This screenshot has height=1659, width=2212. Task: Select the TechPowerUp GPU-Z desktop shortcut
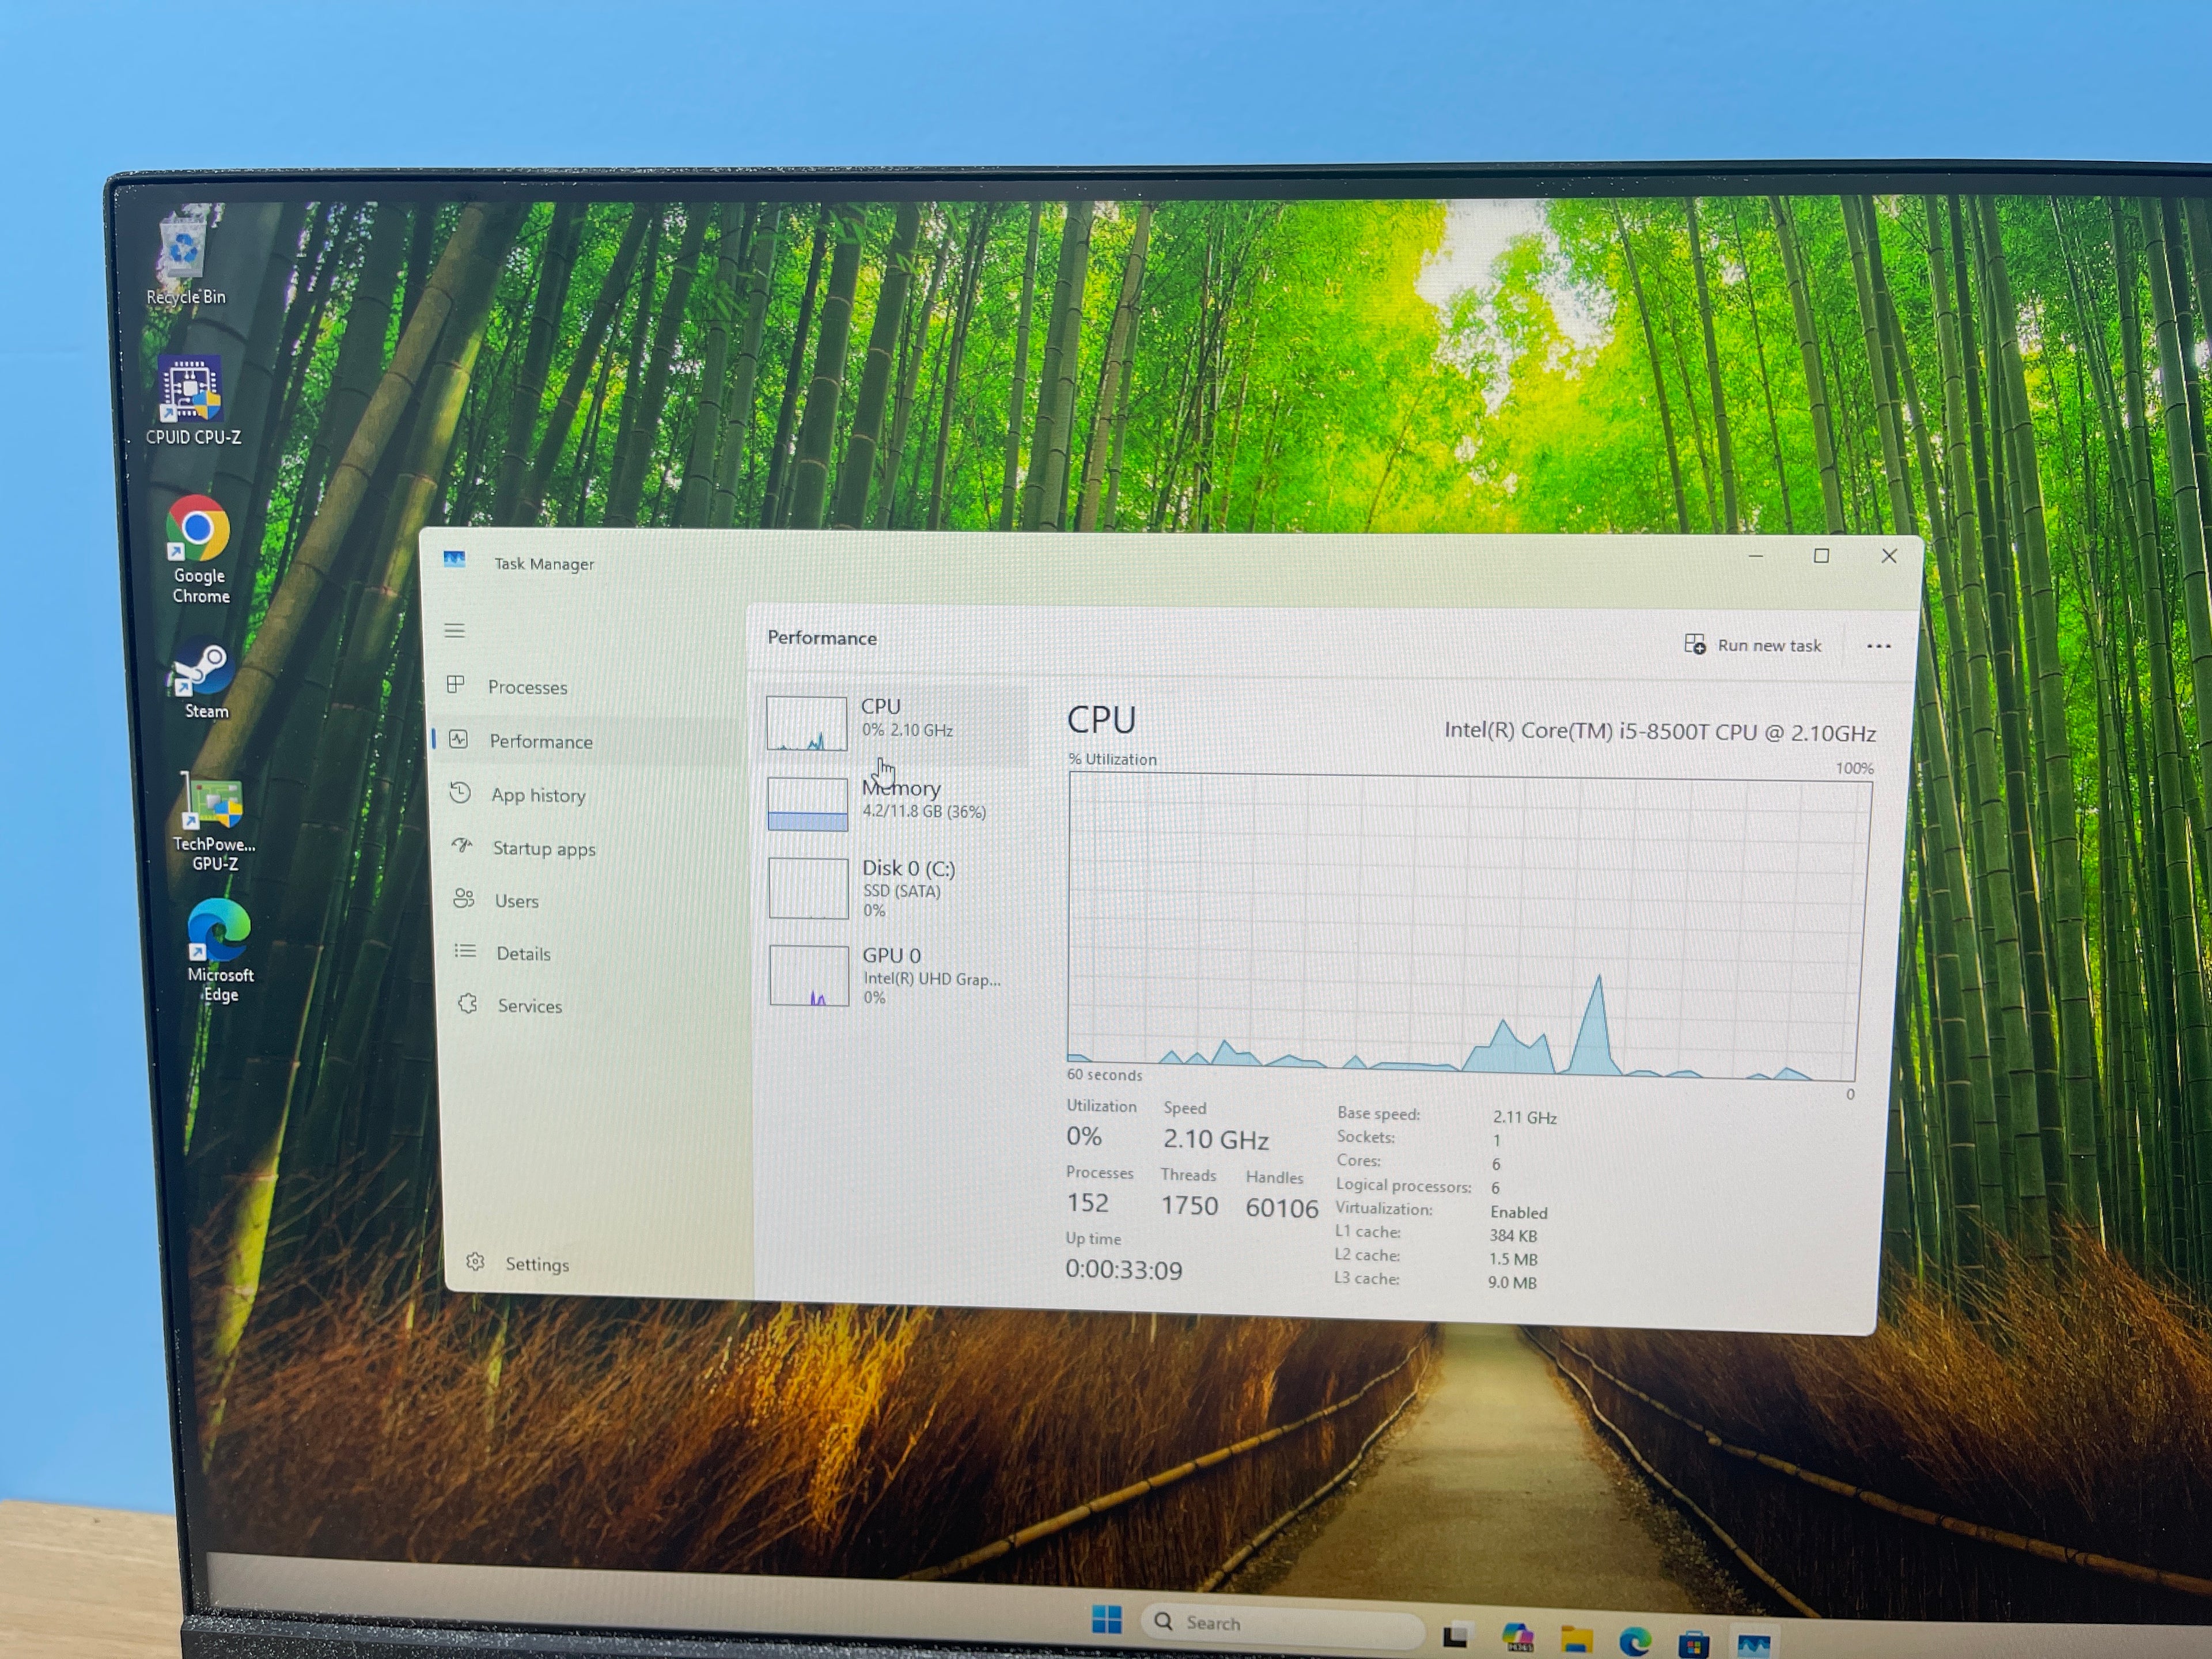point(213,822)
